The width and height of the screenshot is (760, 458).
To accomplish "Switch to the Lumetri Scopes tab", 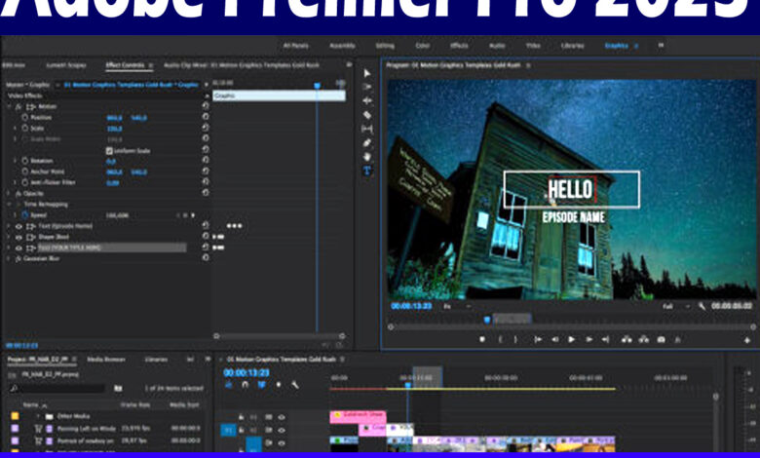I will tap(62, 64).
